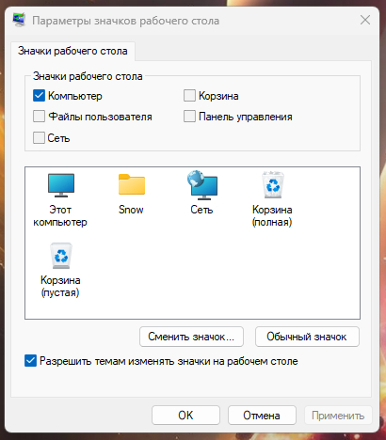This screenshot has height=440, width=386.
Task: Click the dialog title bar computer icon
Action: pos(19,21)
